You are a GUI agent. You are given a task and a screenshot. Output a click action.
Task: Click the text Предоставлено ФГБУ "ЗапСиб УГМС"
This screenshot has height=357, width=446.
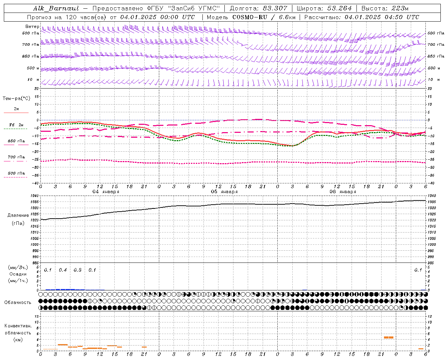click(156, 8)
